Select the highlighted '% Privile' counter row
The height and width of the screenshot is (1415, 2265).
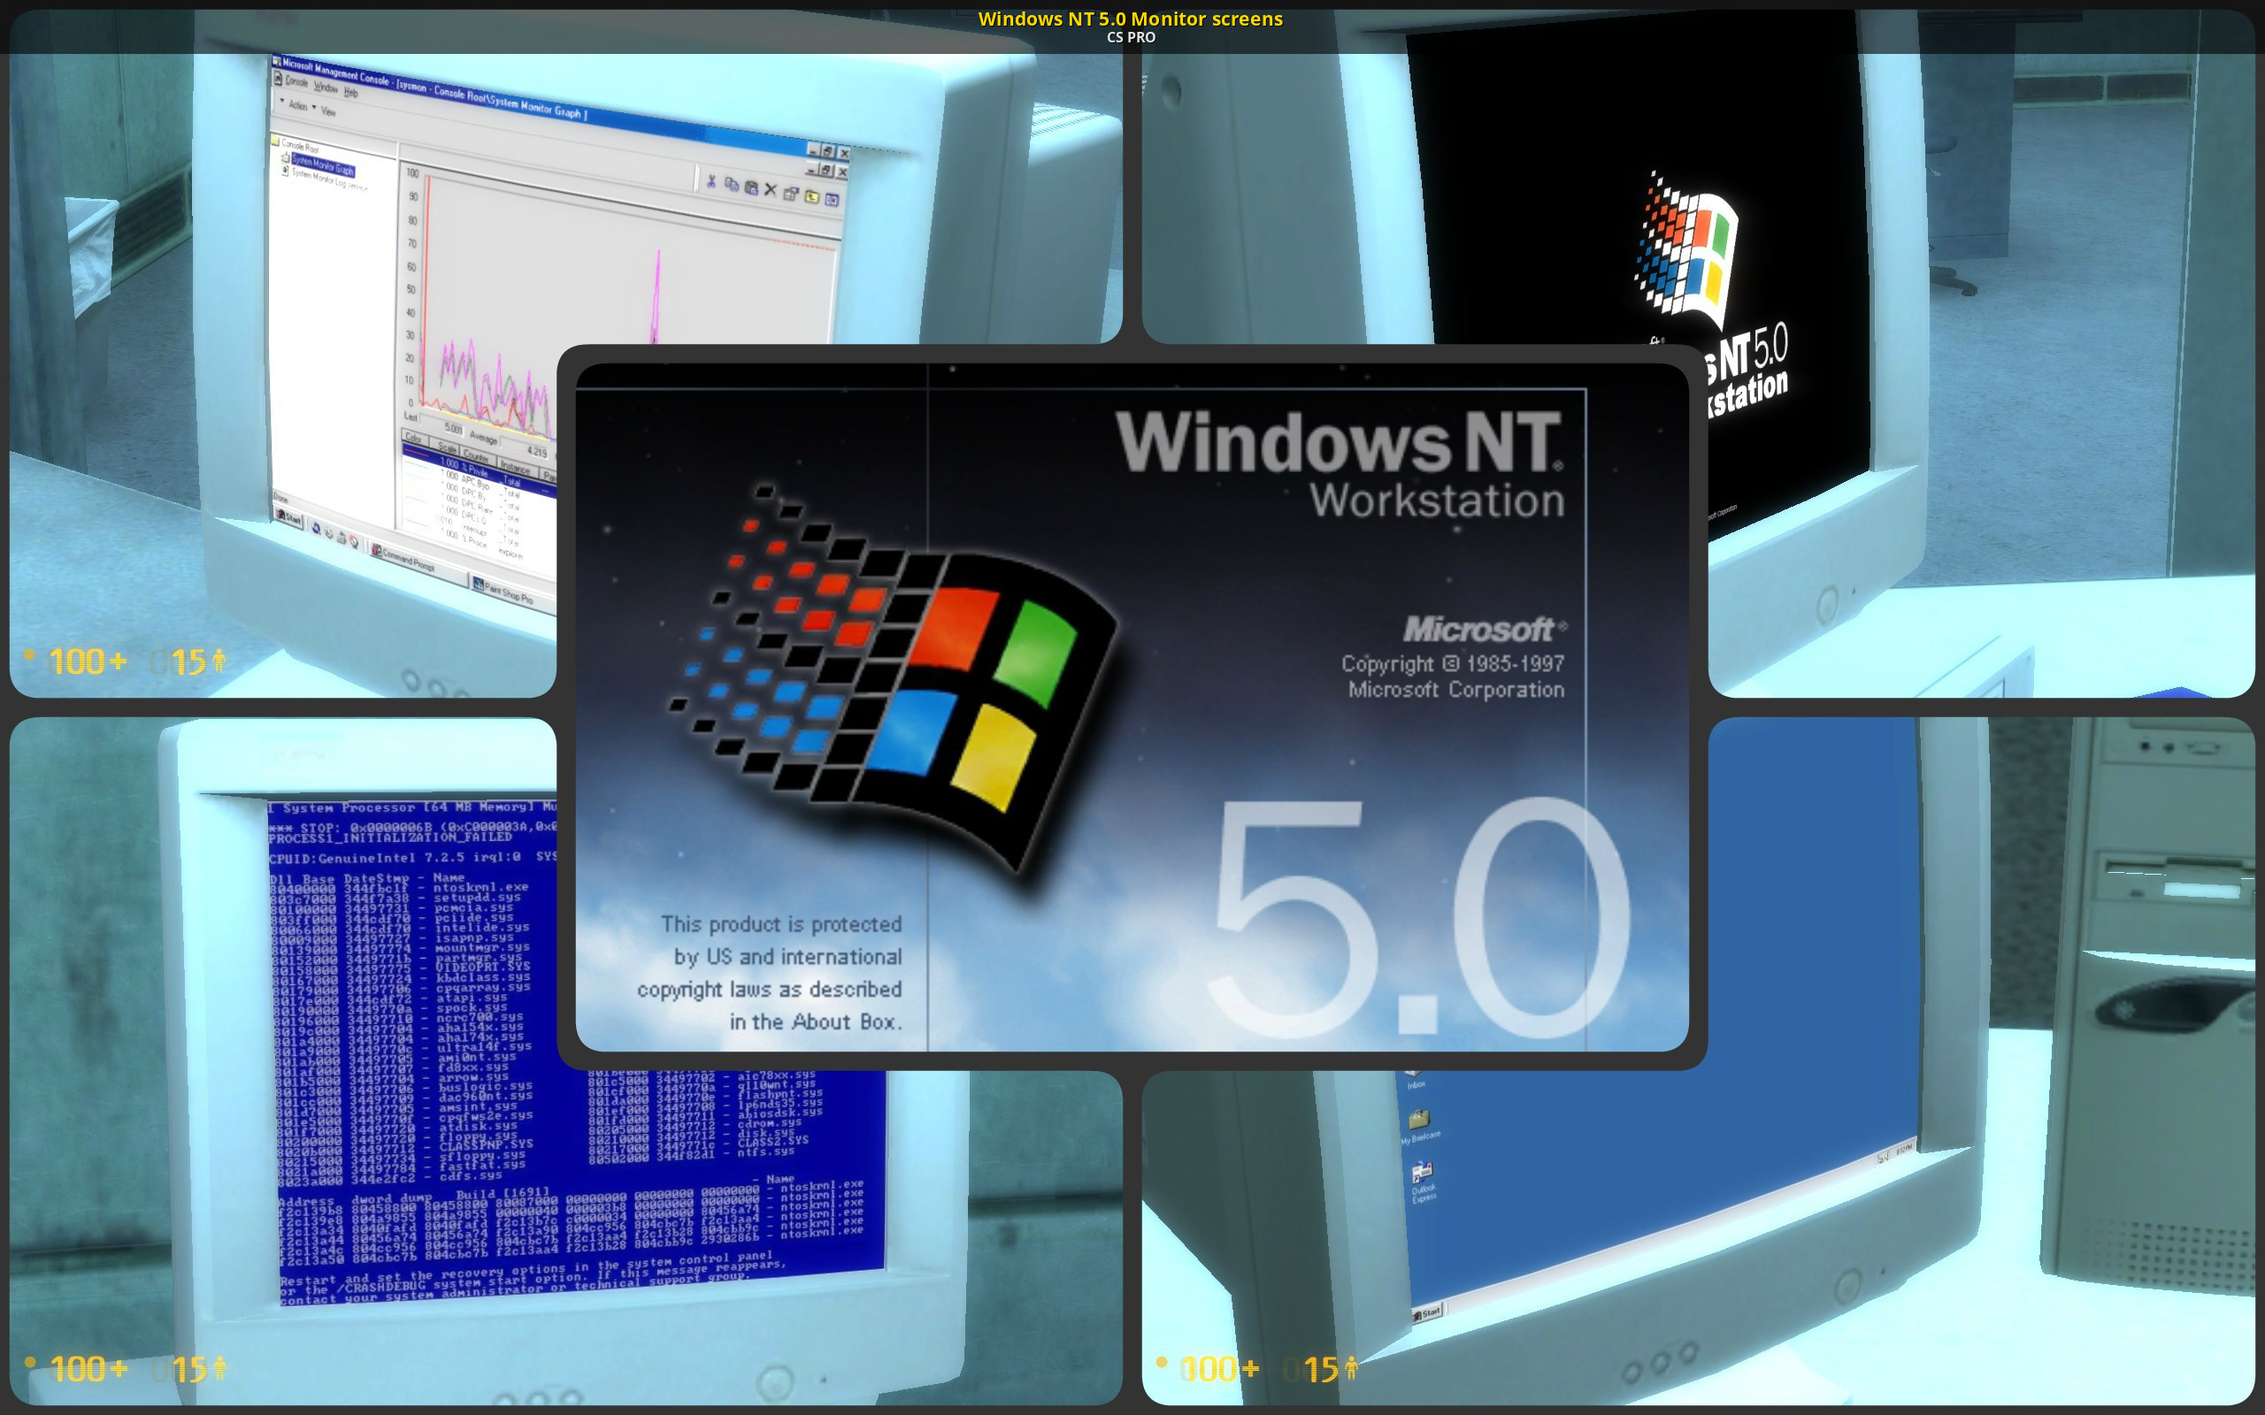[480, 469]
